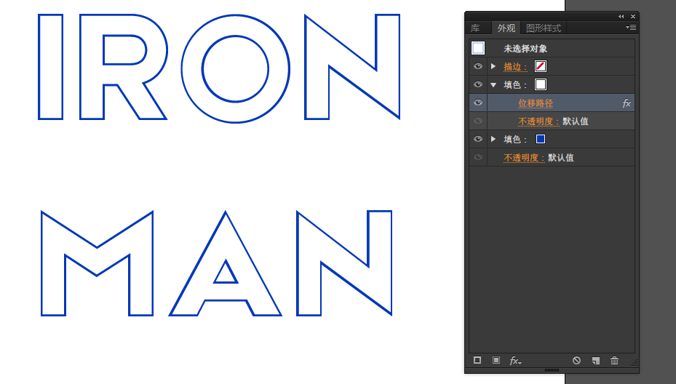Screen dimensions: 676x384
Task: Toggle eye for 不透明度 under white fill
Action: [477, 121]
